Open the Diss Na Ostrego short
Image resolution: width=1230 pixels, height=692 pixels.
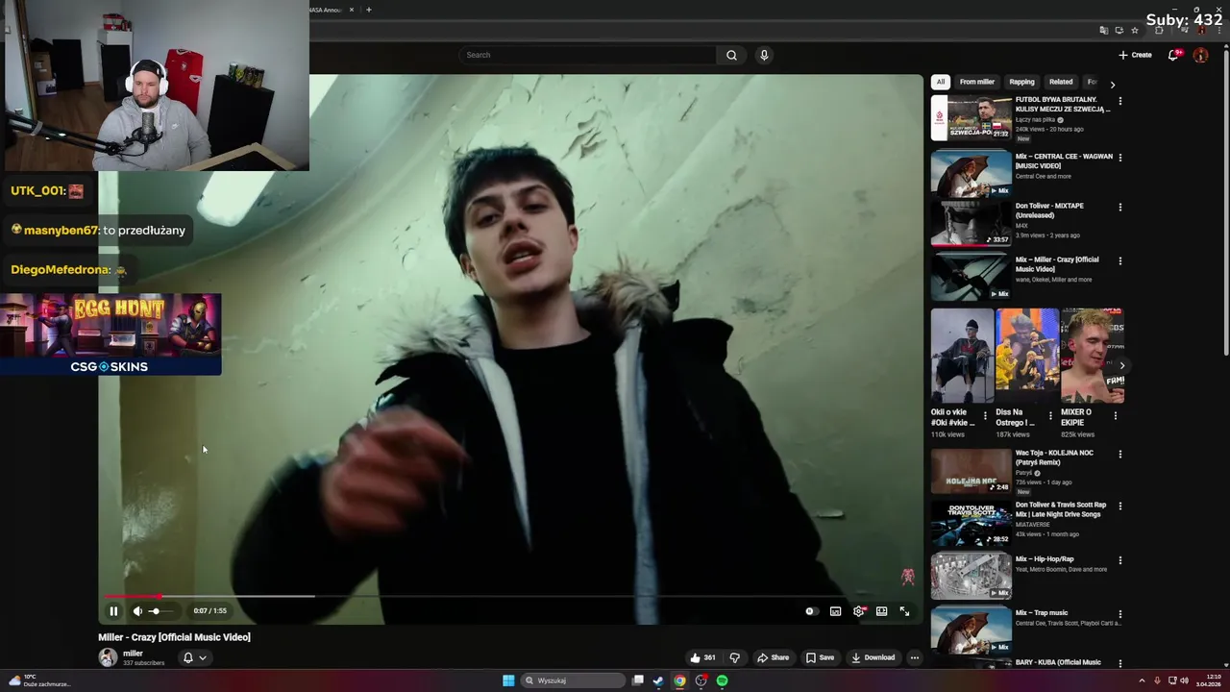coord(1027,356)
